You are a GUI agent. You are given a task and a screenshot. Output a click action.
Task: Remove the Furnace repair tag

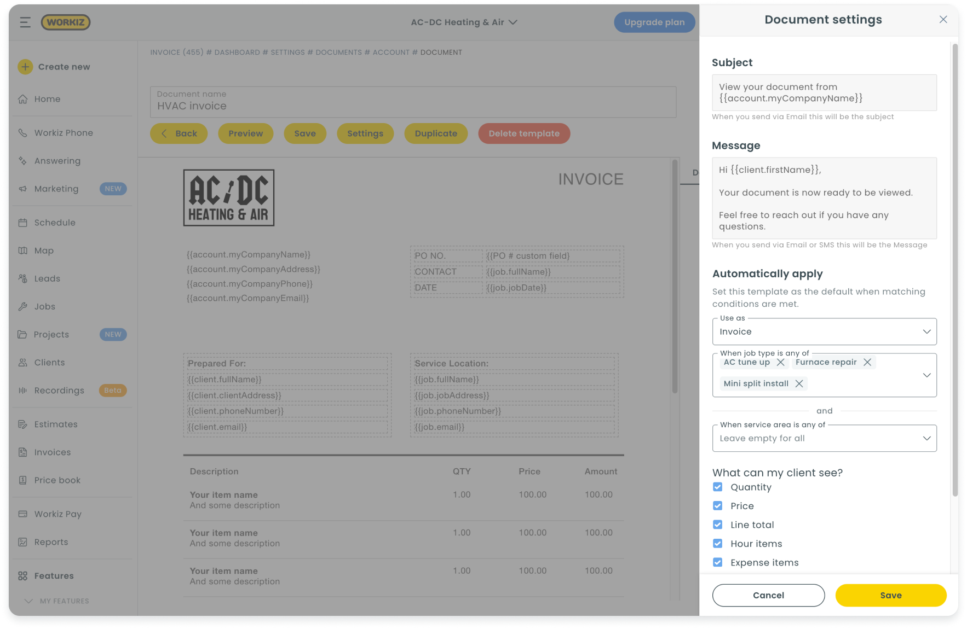pyautogui.click(x=867, y=362)
